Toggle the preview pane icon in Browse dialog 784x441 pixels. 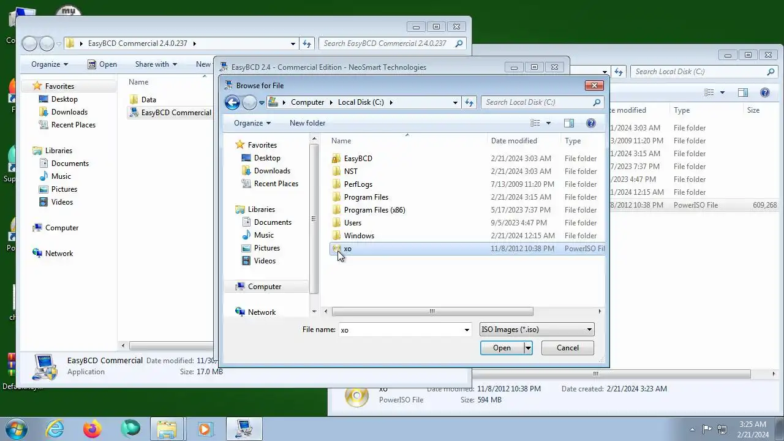coord(569,123)
